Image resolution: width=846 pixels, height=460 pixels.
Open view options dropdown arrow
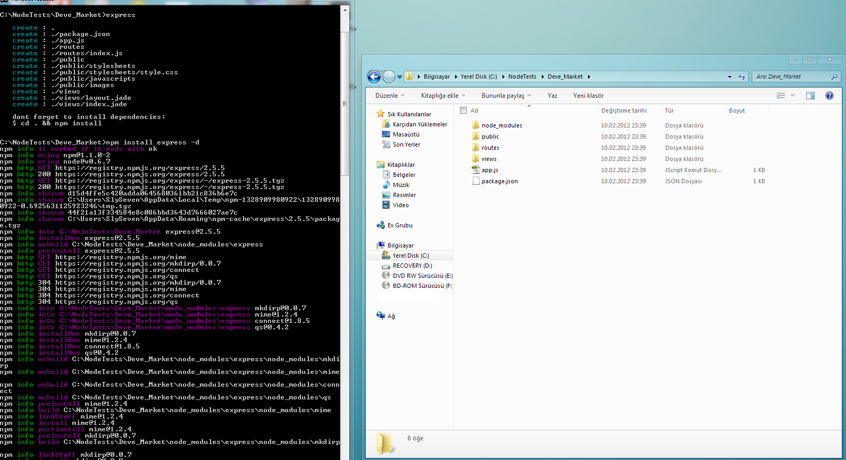(x=792, y=96)
